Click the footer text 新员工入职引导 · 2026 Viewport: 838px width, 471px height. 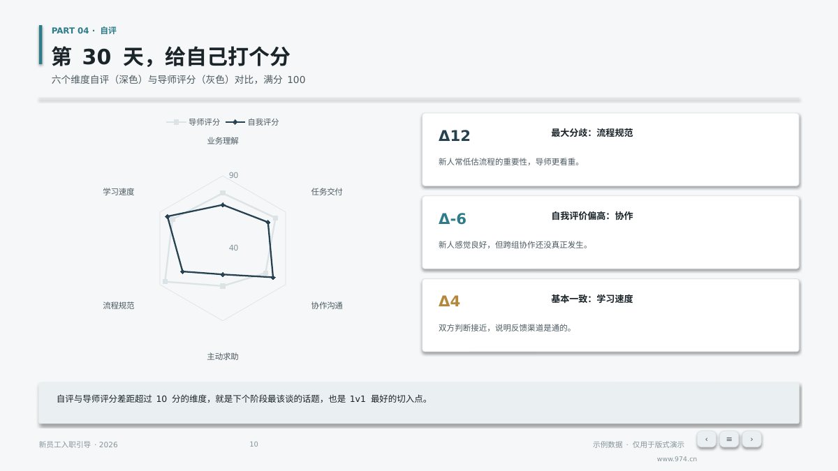[78, 444]
